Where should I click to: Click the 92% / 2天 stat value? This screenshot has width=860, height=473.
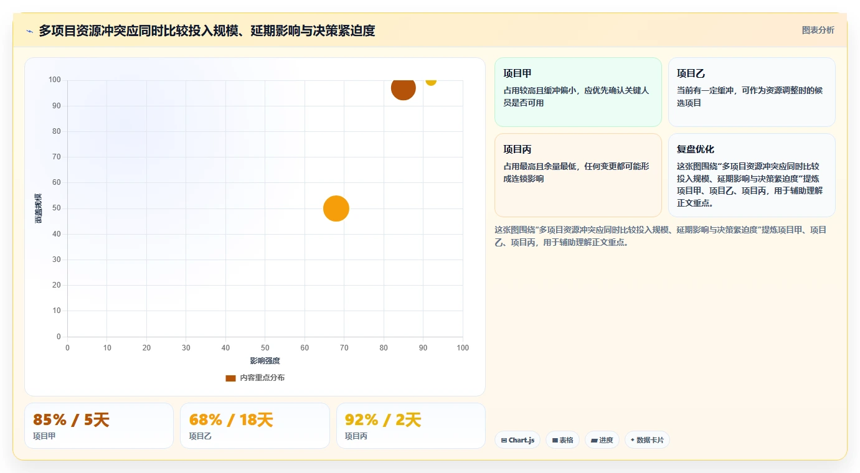click(383, 420)
